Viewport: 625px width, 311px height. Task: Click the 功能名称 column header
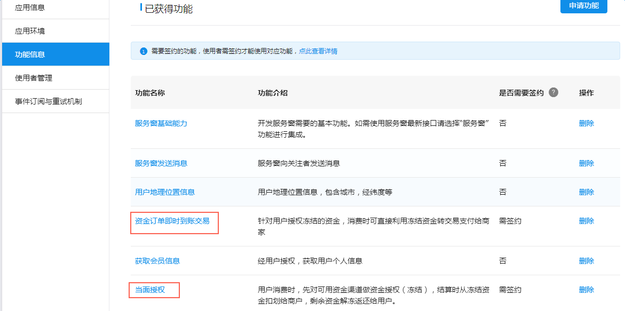[x=150, y=93]
